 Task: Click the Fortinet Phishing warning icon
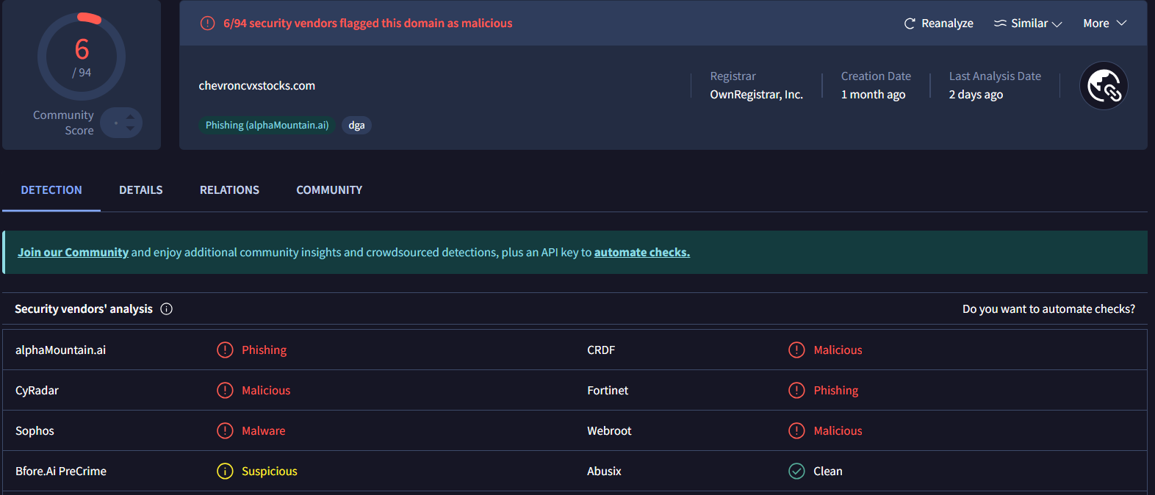pos(796,391)
